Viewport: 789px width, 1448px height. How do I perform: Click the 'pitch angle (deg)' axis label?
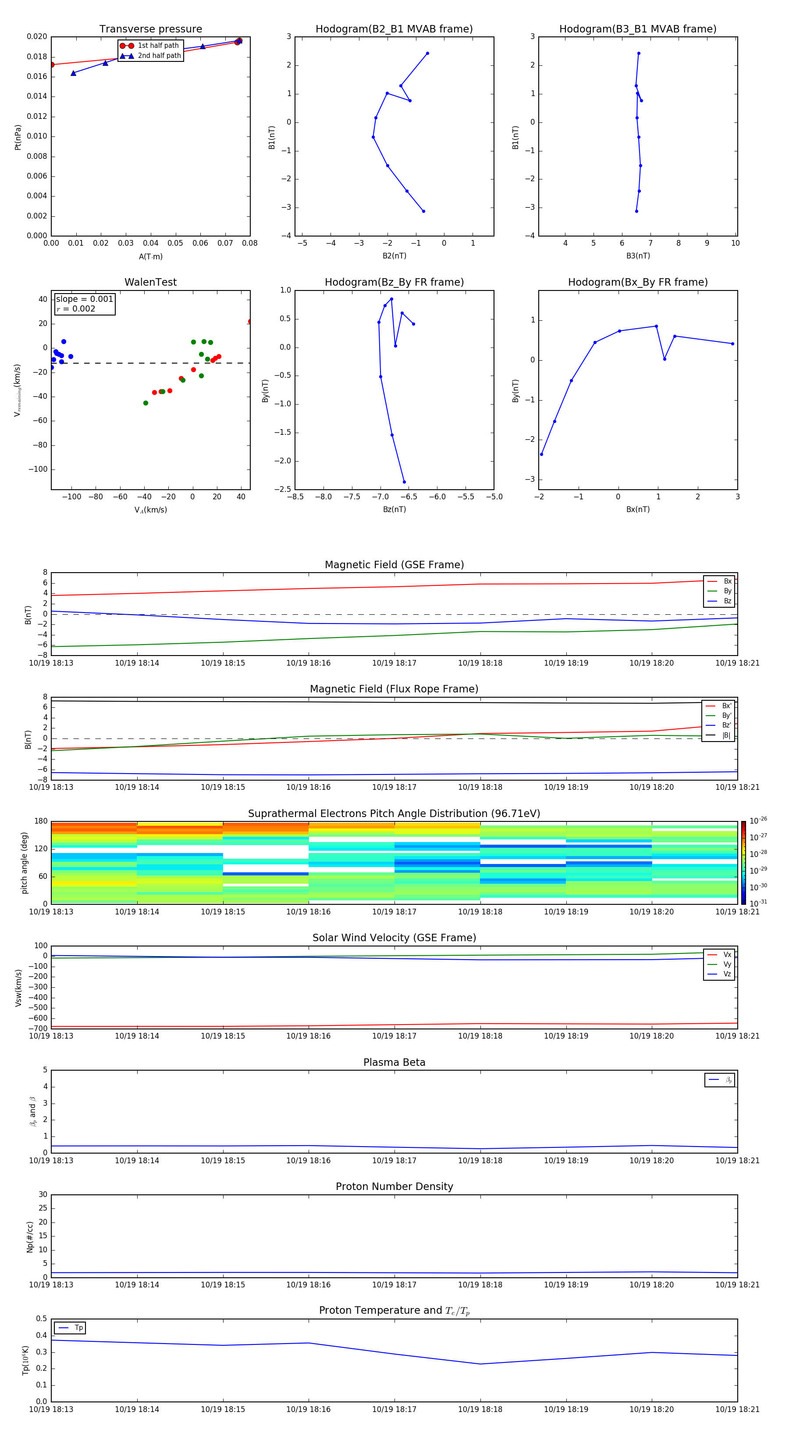tap(24, 863)
